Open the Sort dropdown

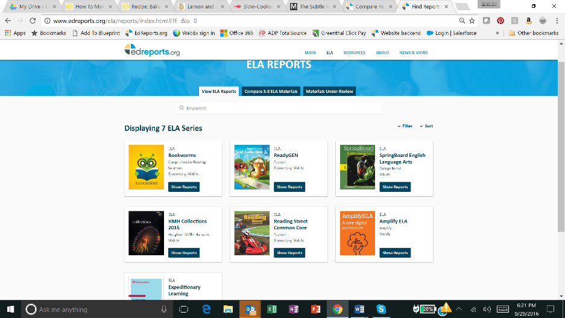click(x=426, y=126)
